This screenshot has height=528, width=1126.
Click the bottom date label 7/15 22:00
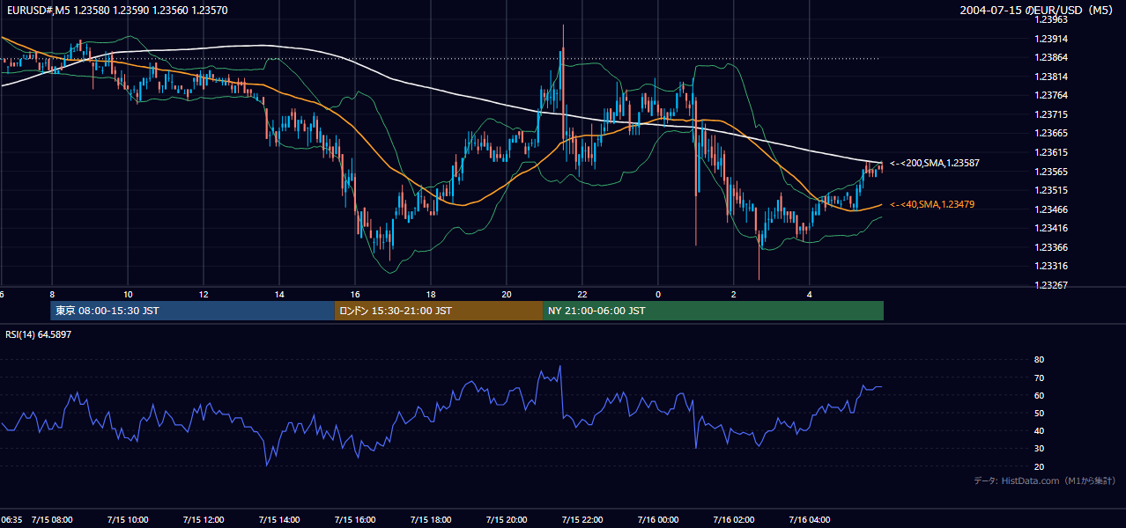582,519
